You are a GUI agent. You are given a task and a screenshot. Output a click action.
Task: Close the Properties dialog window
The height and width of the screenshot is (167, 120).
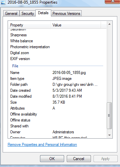click(112, 2)
